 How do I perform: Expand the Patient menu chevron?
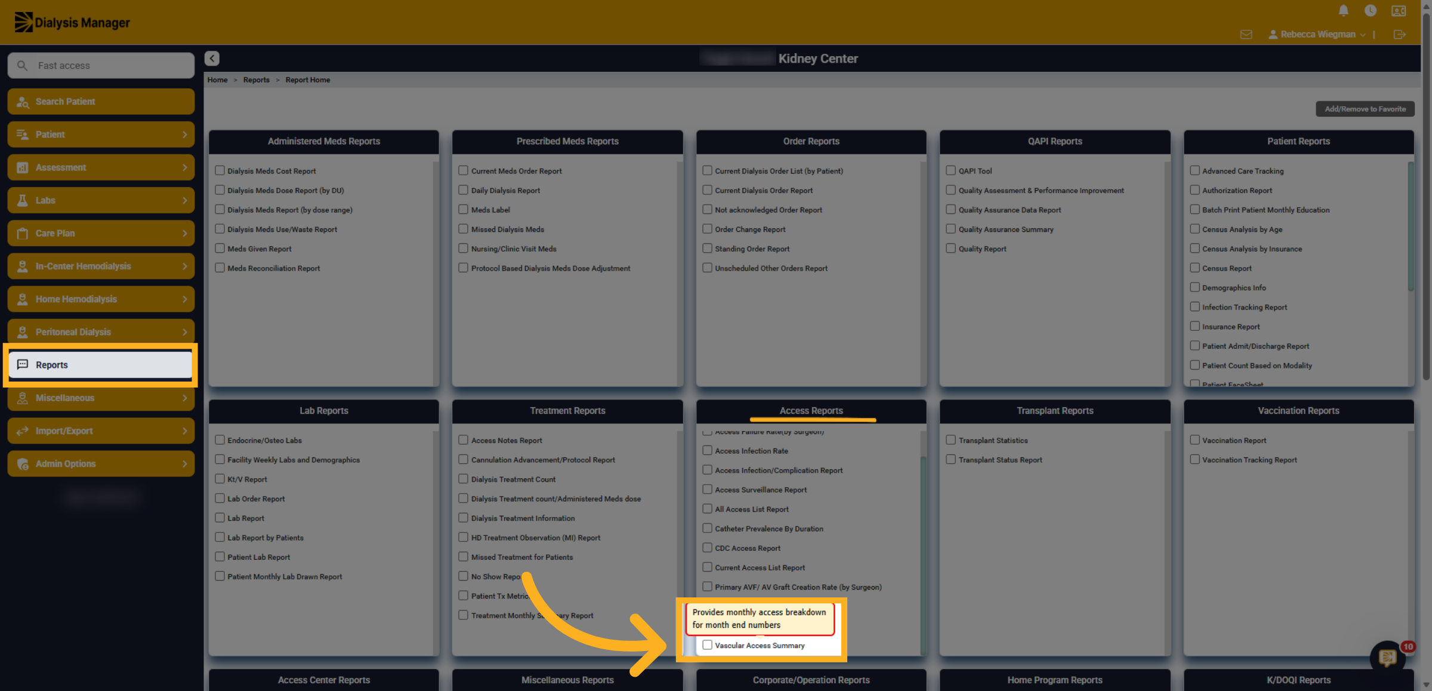pyautogui.click(x=184, y=135)
